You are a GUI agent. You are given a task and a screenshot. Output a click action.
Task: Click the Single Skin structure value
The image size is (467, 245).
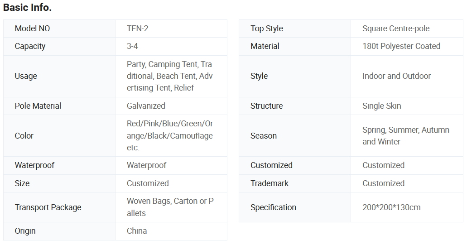click(381, 106)
